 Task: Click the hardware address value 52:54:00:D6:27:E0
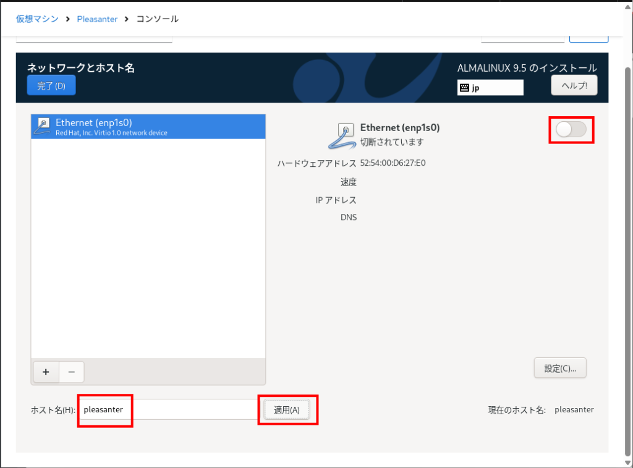[393, 163]
